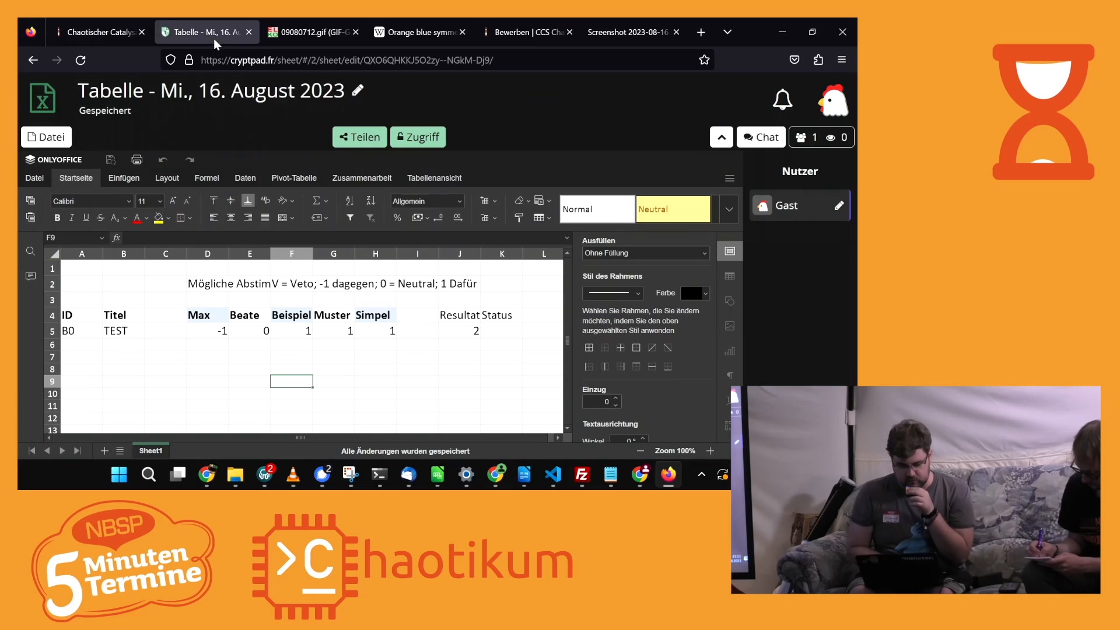
Task: Open the Allgemein number format dropdown
Action: click(460, 201)
